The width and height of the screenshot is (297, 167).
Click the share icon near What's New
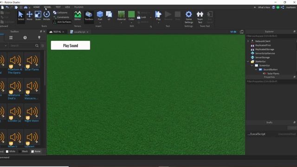click(x=283, y=7)
